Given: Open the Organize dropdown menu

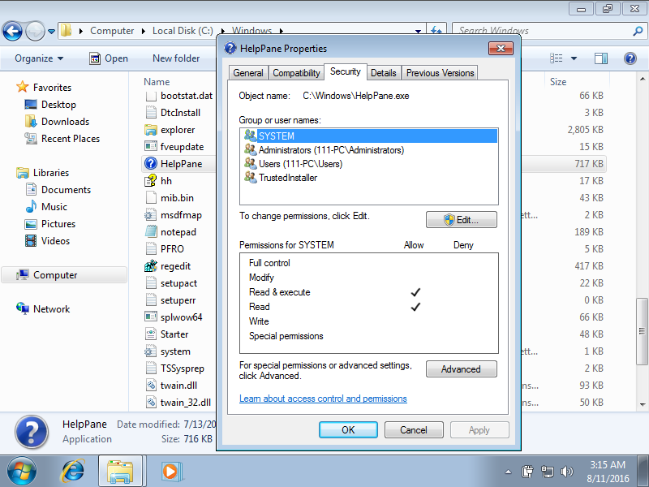Looking at the screenshot, I should pyautogui.click(x=39, y=58).
